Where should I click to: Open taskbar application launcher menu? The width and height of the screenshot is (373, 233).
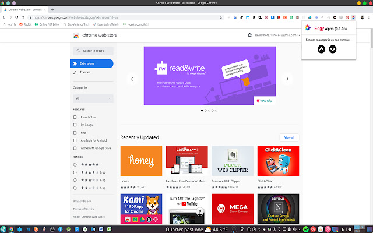pyautogui.click(x=3, y=230)
